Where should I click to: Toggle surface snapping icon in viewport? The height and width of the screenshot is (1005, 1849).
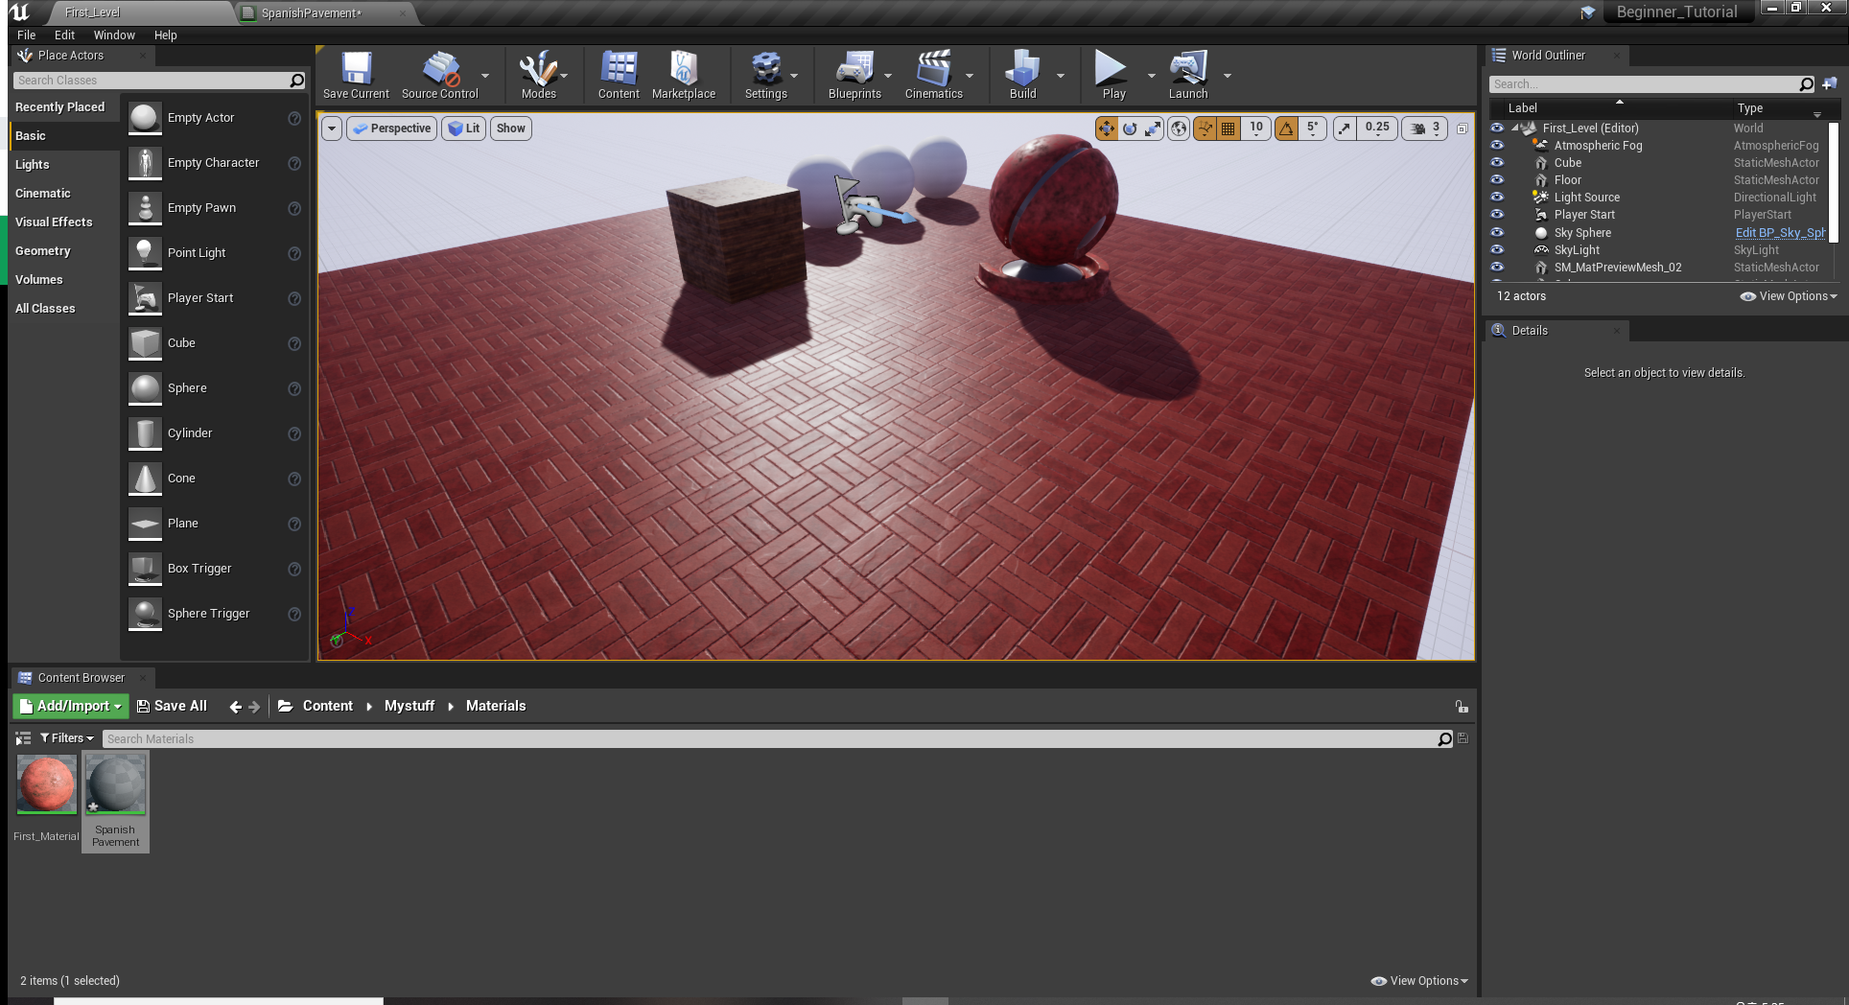point(1205,129)
